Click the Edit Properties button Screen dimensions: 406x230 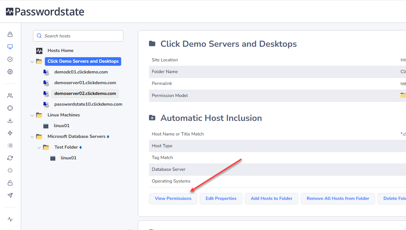click(x=221, y=198)
